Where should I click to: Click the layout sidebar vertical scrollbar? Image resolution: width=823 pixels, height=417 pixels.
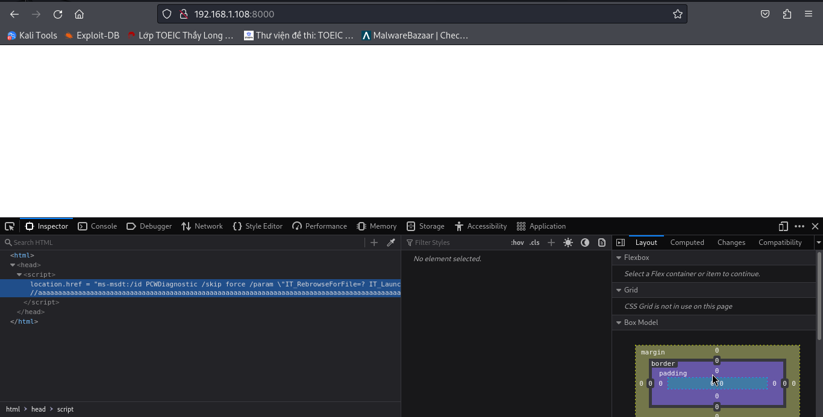tap(819, 295)
